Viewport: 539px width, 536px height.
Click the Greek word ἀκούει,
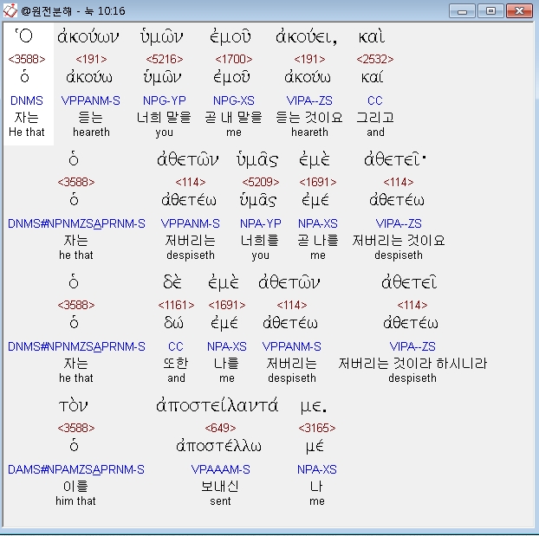[307, 36]
